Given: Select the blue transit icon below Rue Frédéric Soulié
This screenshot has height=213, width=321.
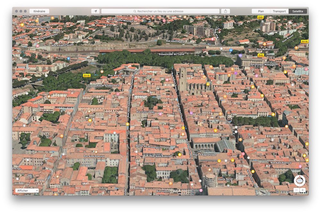Looking at the screenshot, I should coord(68,58).
